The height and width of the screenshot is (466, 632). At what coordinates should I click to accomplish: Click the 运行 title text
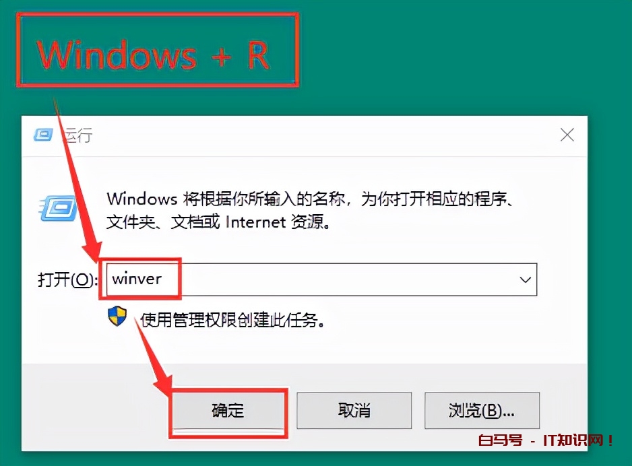tap(79, 135)
